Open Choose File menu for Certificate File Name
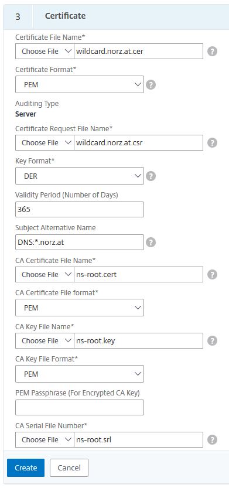The image size is (229, 488). (45, 52)
